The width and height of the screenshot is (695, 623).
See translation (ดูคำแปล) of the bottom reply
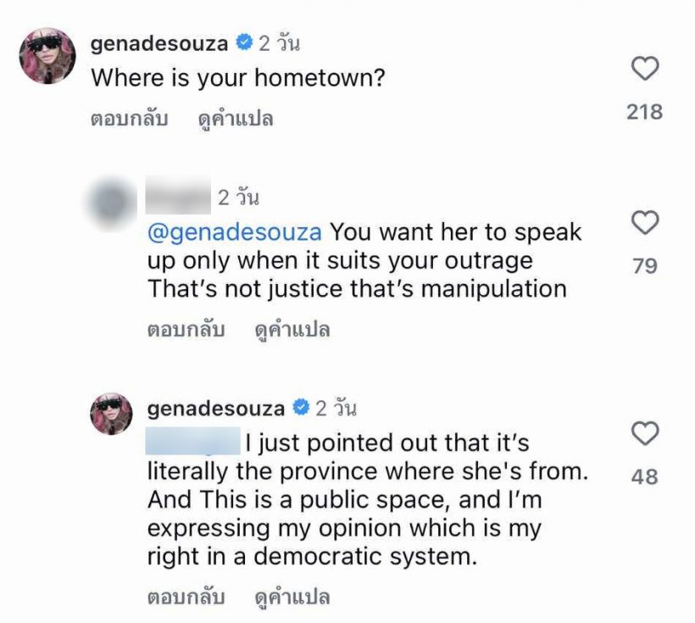(x=292, y=598)
